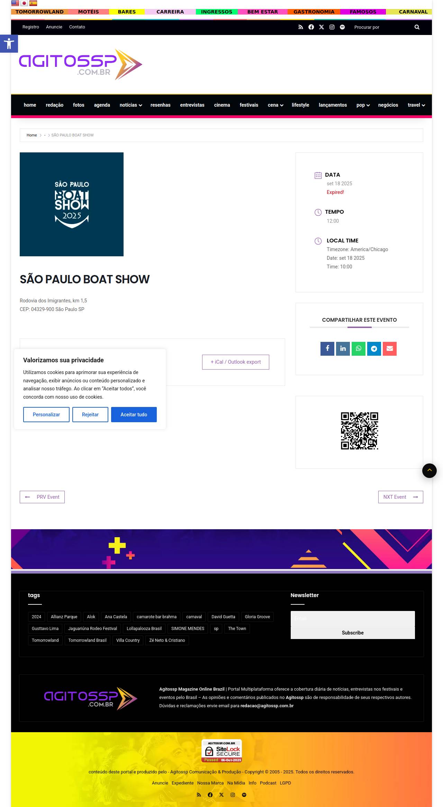Open the accessibility tools widget

9,44
